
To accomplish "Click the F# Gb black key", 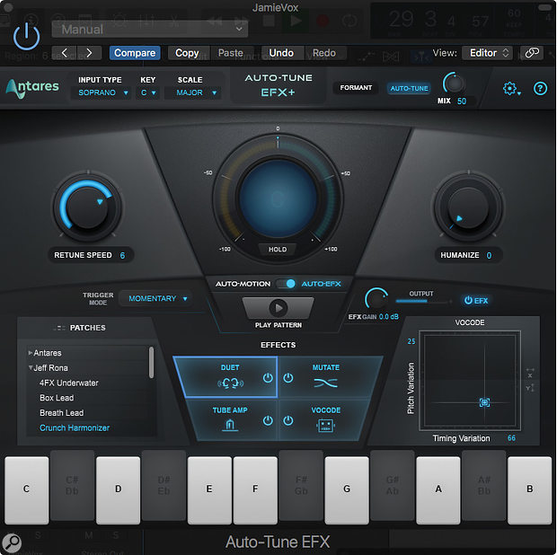I will point(301,486).
